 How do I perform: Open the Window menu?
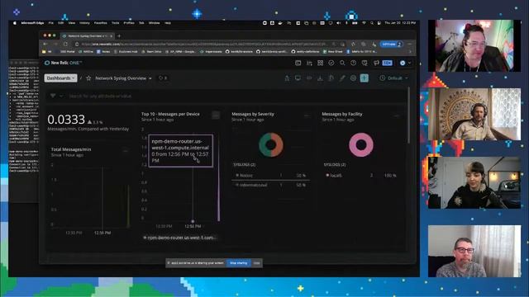(x=155, y=23)
